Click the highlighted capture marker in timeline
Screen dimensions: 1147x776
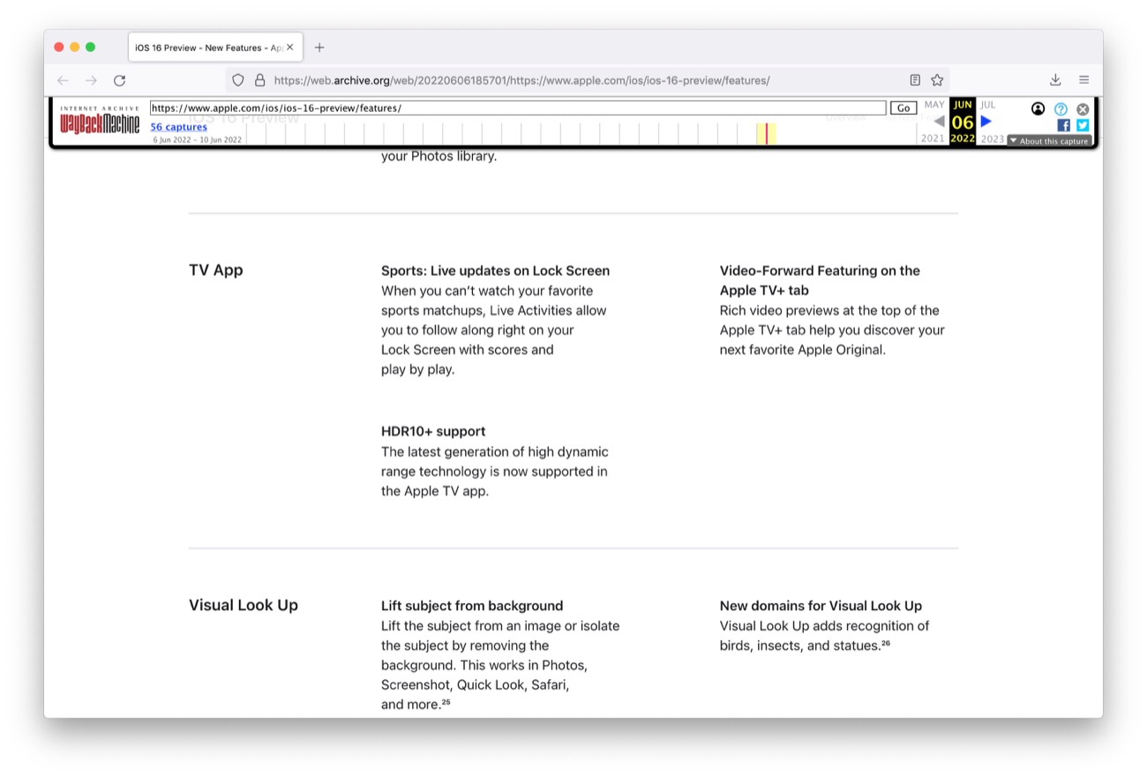pos(766,133)
